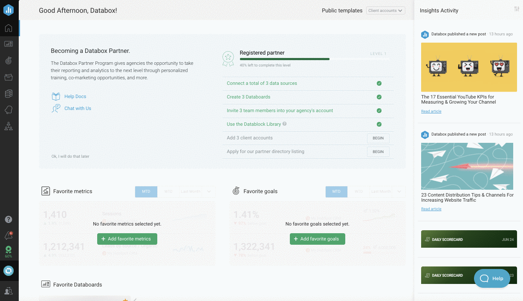Select WTD tab in Favorite goals
Screen dimensions: 523x301
point(359,191)
